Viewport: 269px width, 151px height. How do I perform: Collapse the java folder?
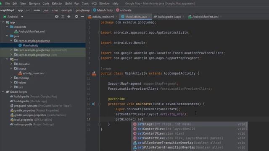pyautogui.click(x=7, y=36)
